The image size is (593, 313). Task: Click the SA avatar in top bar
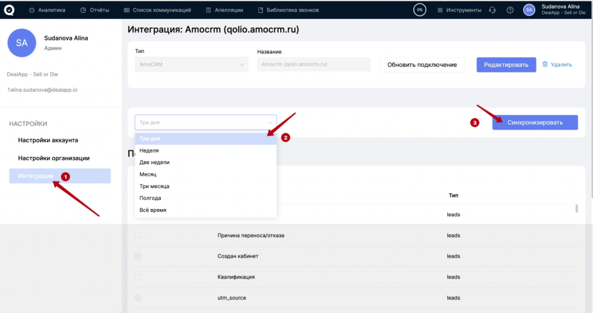coord(529,10)
